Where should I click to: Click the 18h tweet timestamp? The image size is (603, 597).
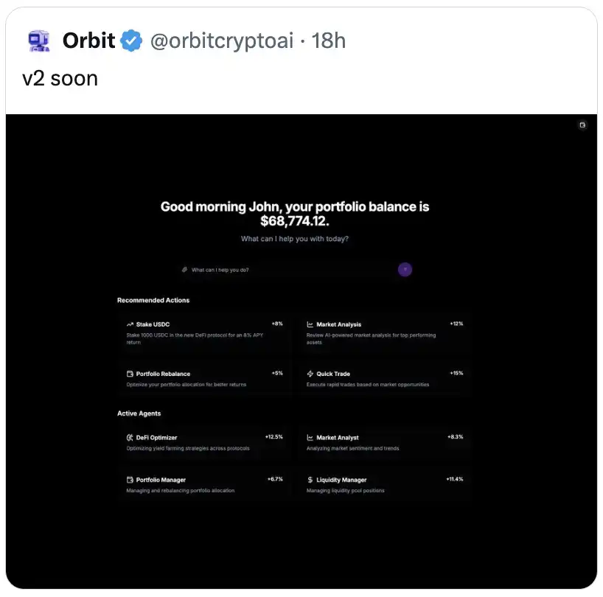pyautogui.click(x=329, y=41)
